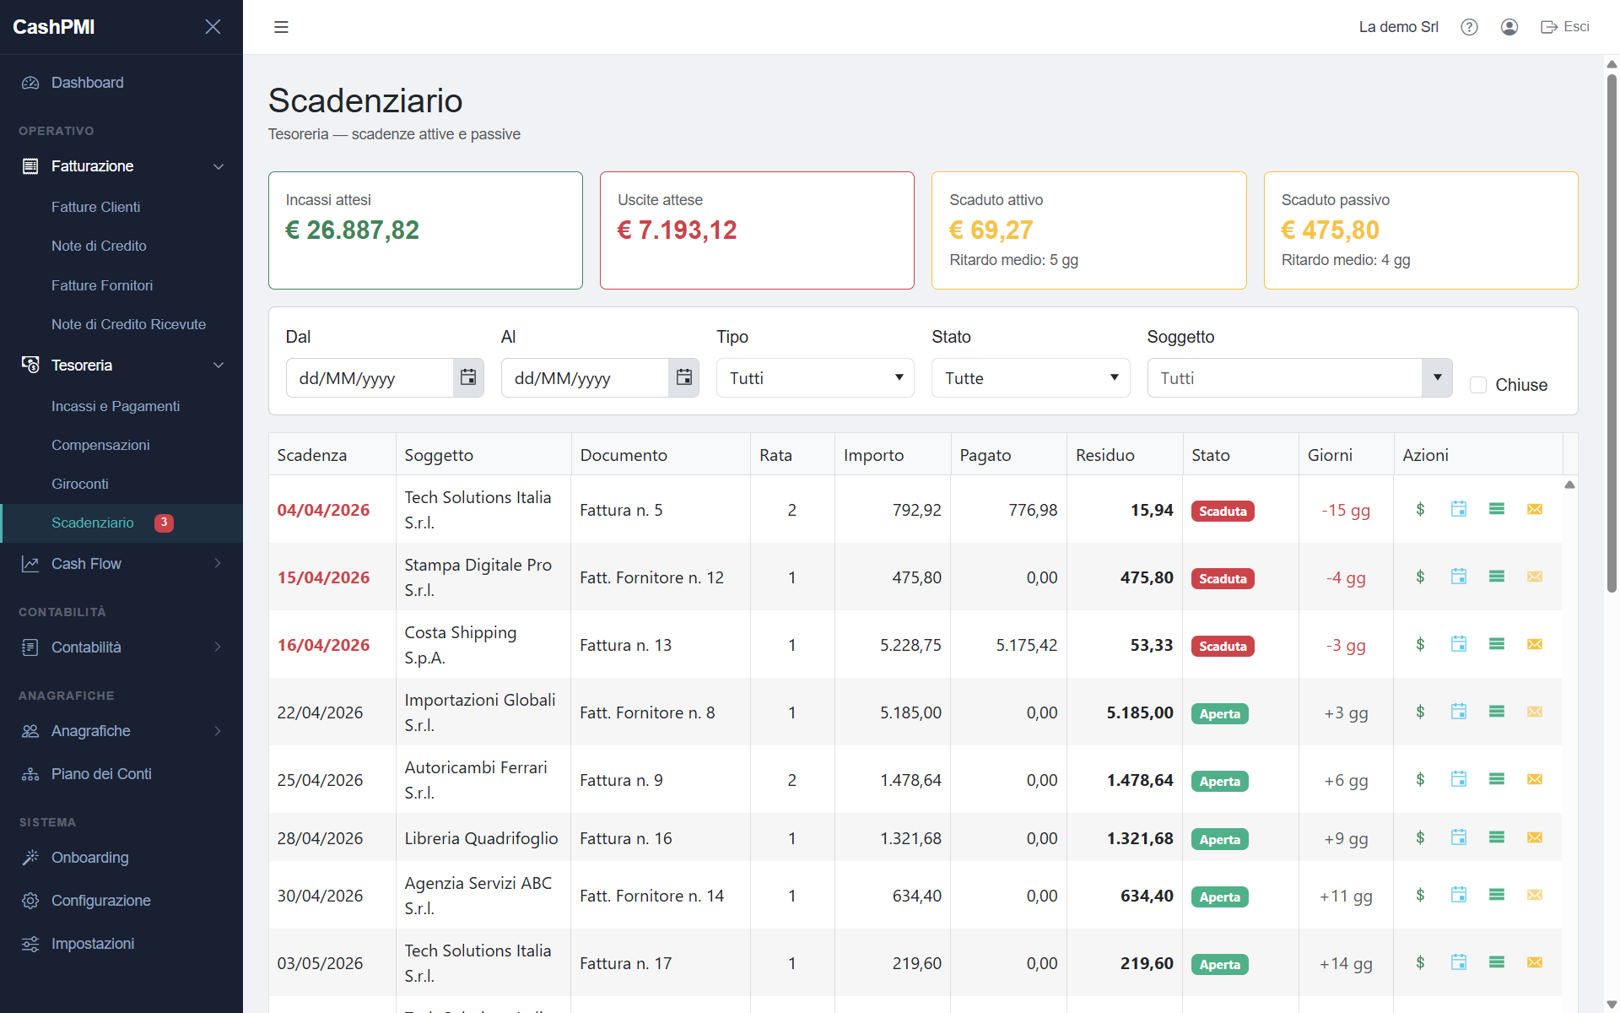
Task: Click the Scaduto passivo summary card
Action: click(1421, 230)
